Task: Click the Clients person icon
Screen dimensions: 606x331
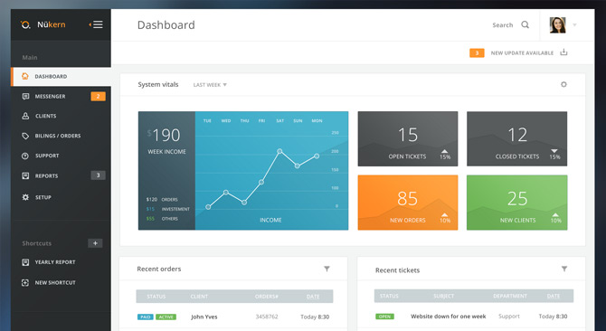Action: (x=25, y=116)
